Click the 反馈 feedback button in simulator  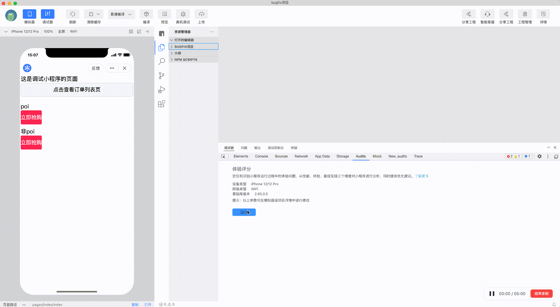click(96, 68)
